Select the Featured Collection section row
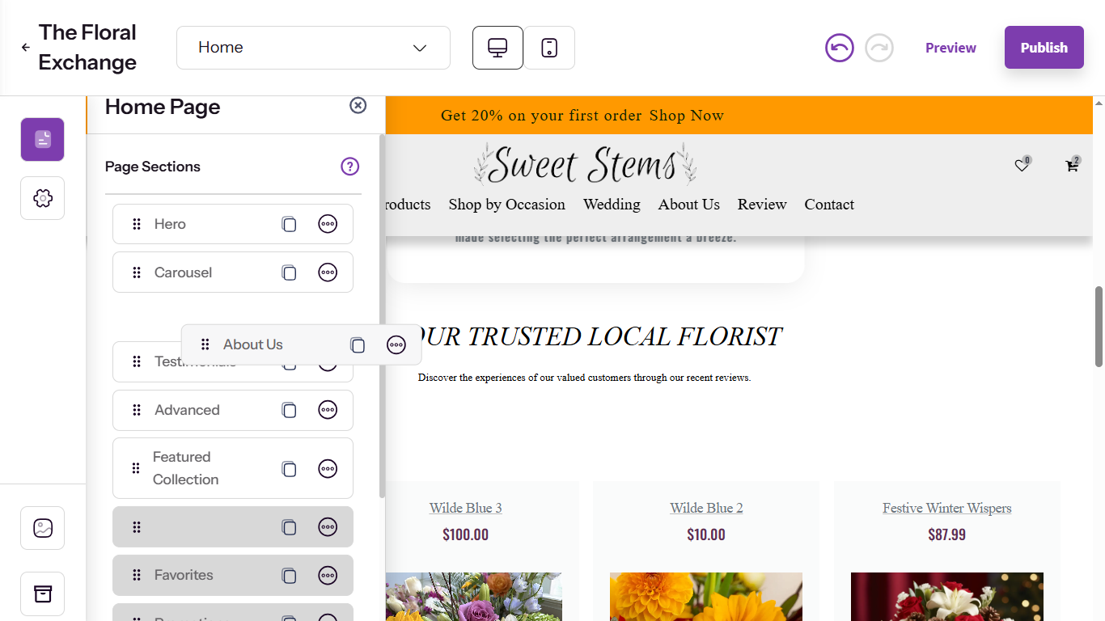 click(233, 468)
